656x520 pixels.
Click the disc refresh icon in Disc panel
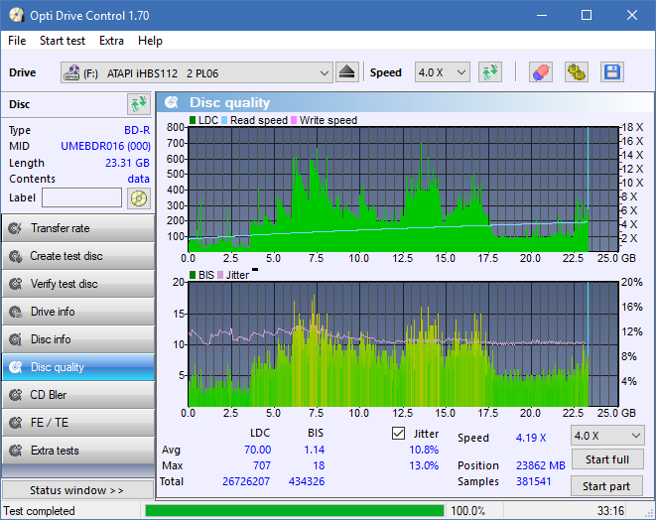pos(138,104)
